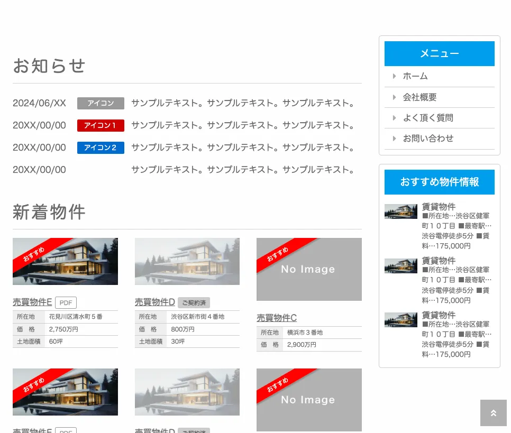This screenshot has height=433, width=511.
Task: Click the address 花見川区清水町５番
Action: (x=76, y=317)
